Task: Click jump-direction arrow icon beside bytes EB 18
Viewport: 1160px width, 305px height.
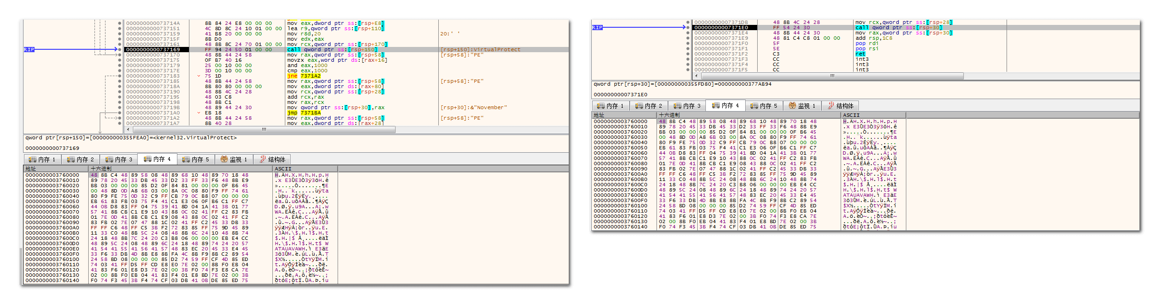Action: pyautogui.click(x=199, y=113)
